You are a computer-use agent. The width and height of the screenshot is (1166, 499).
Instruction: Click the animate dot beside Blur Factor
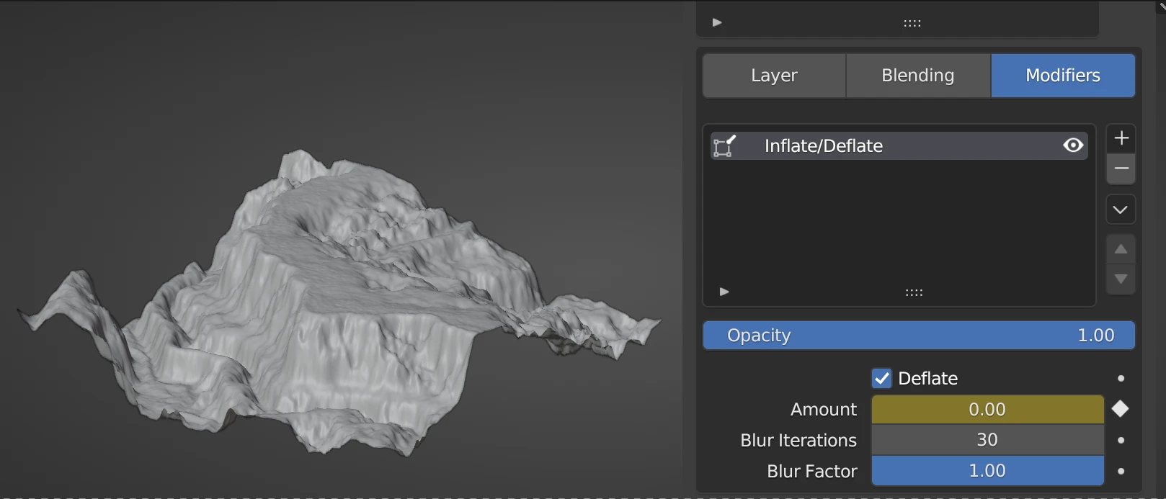[x=1121, y=471]
